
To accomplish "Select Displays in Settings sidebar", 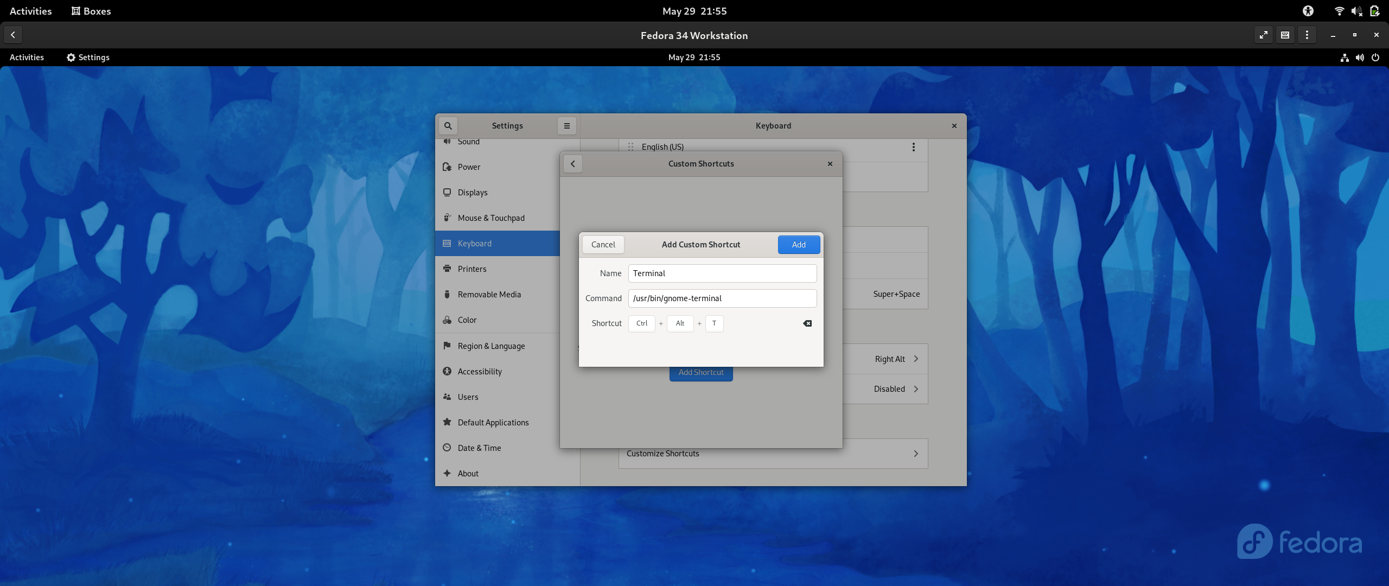I will point(498,193).
